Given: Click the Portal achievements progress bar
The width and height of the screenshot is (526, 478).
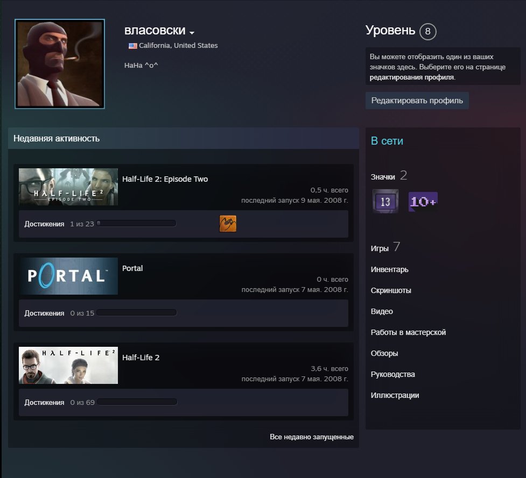Looking at the screenshot, I should [137, 312].
